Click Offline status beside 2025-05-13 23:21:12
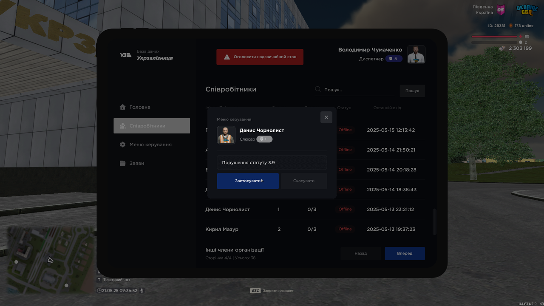 345,209
